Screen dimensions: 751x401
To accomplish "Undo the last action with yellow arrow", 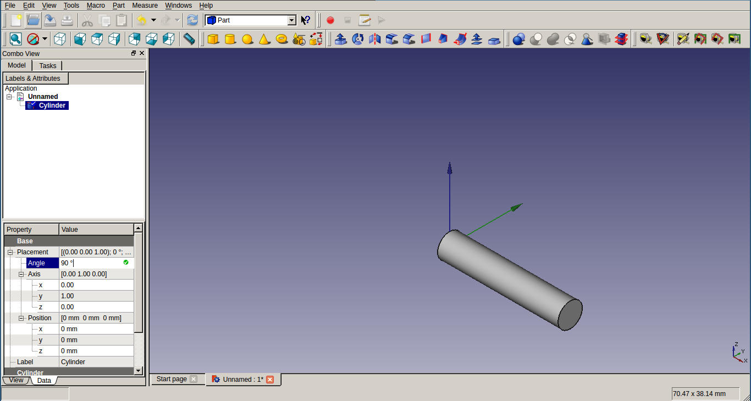I will (142, 20).
